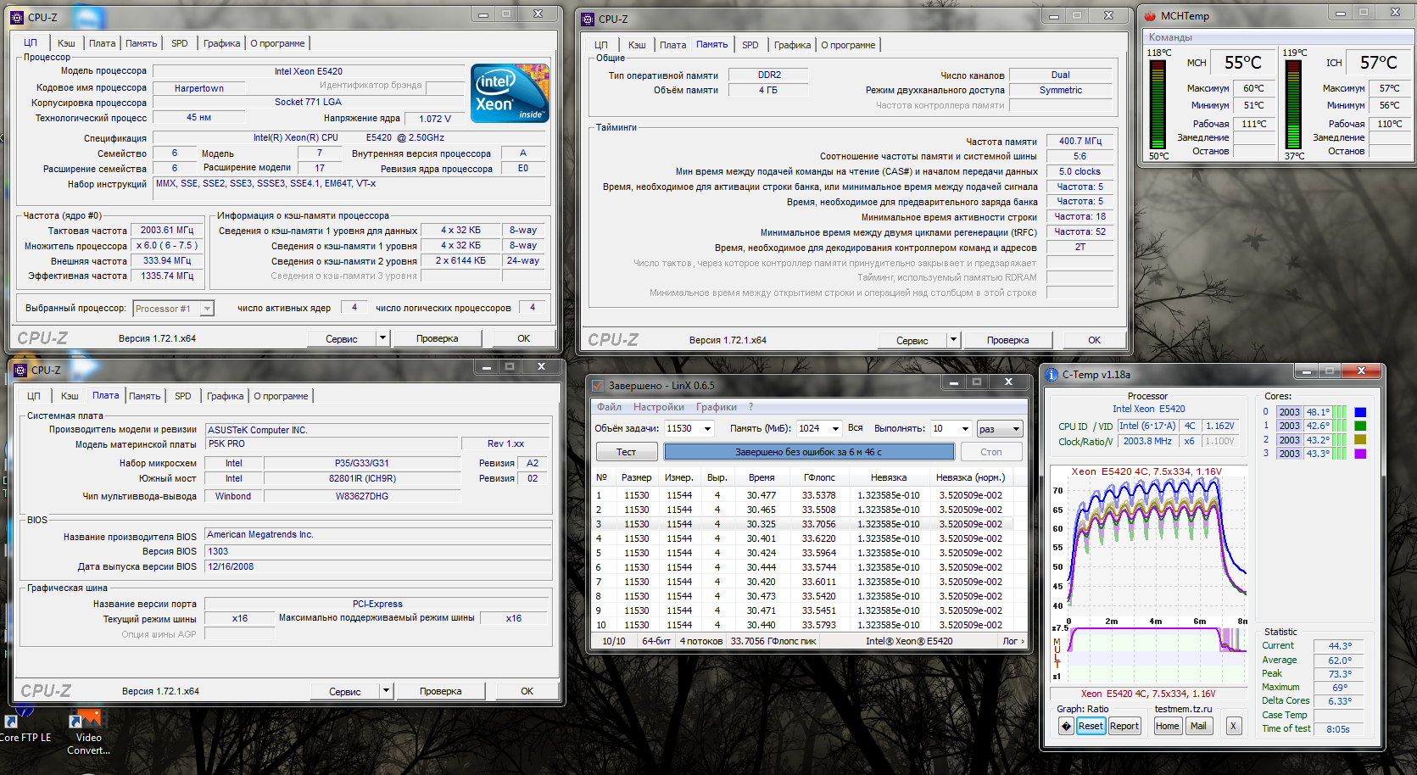The width and height of the screenshot is (1417, 775).
Task: Click the MCH temperature level bar
Action: [x=1158, y=104]
